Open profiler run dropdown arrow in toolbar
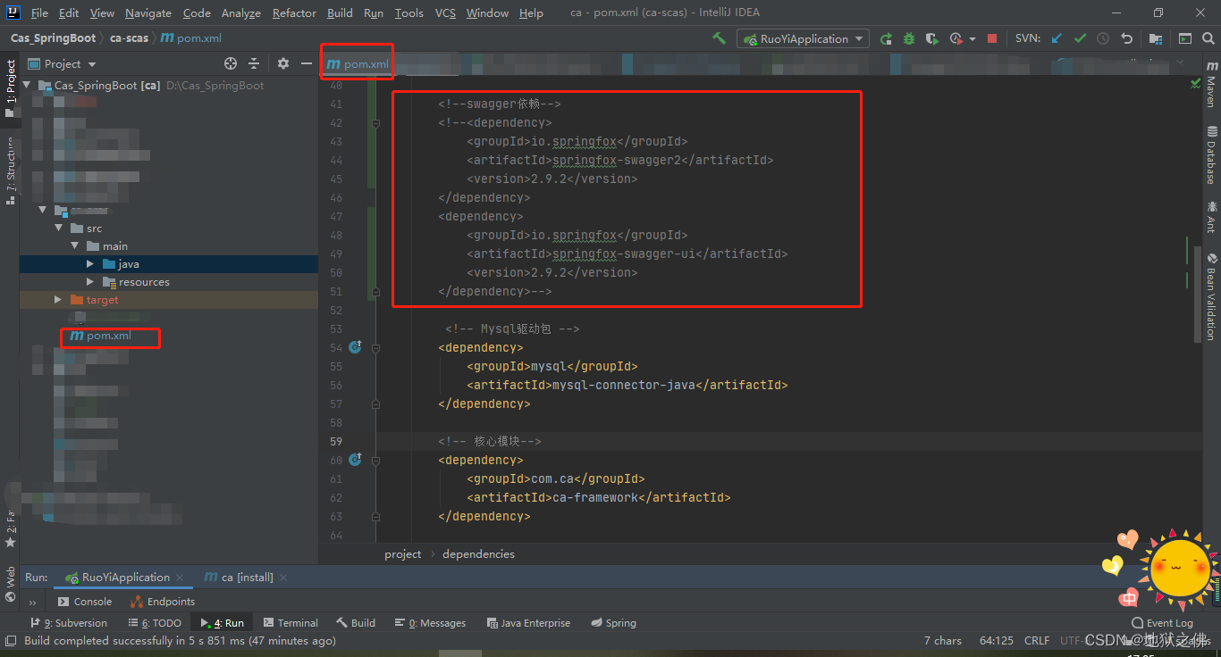Viewport: 1221px width, 657px height. pyautogui.click(x=972, y=38)
